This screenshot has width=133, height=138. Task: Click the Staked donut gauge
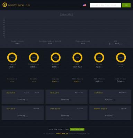(12, 57)
